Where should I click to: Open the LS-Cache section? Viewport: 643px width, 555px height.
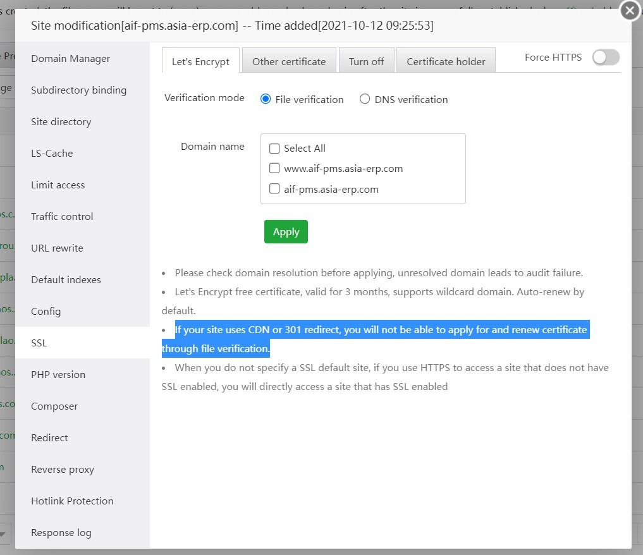(x=52, y=154)
